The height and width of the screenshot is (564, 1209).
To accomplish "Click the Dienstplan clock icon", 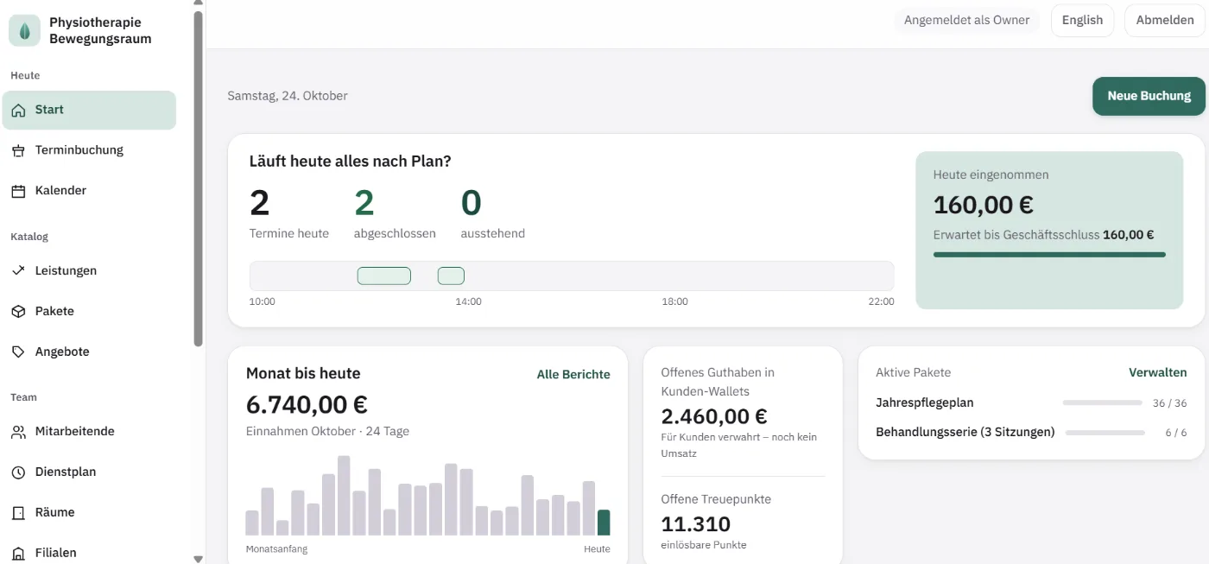I will (18, 472).
